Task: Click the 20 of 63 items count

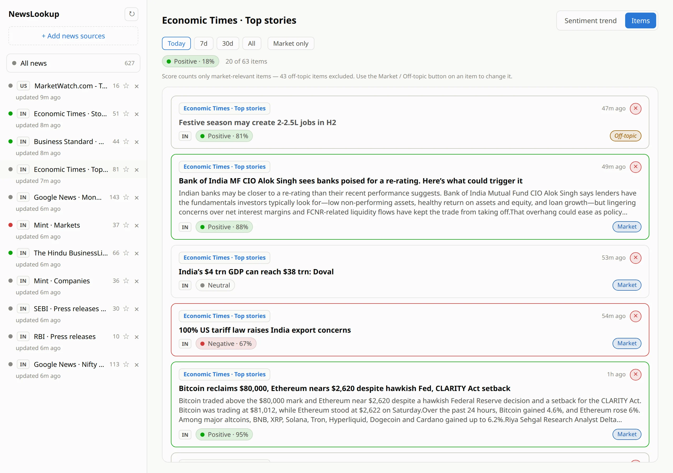Action: 246,61
